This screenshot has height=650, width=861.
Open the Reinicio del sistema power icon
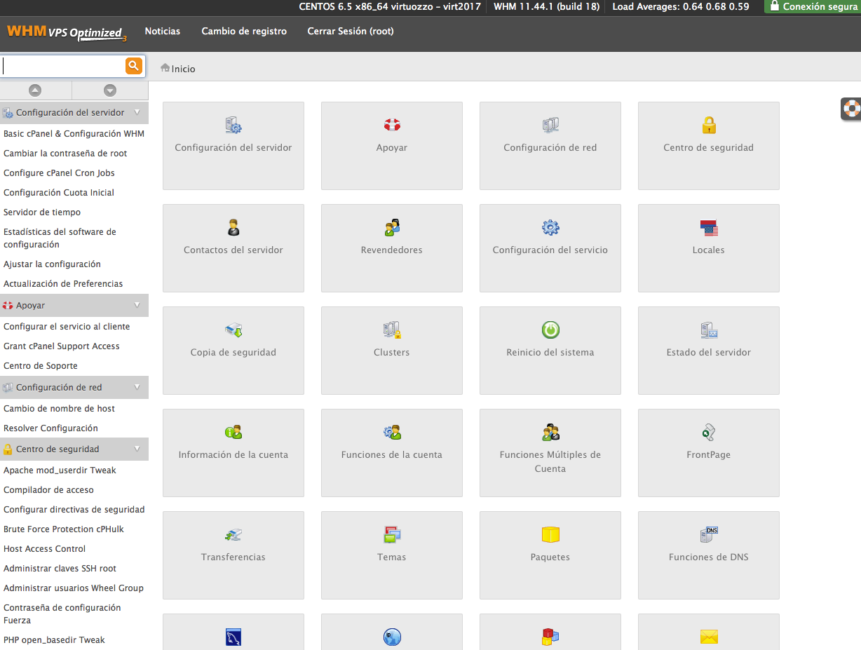point(550,330)
